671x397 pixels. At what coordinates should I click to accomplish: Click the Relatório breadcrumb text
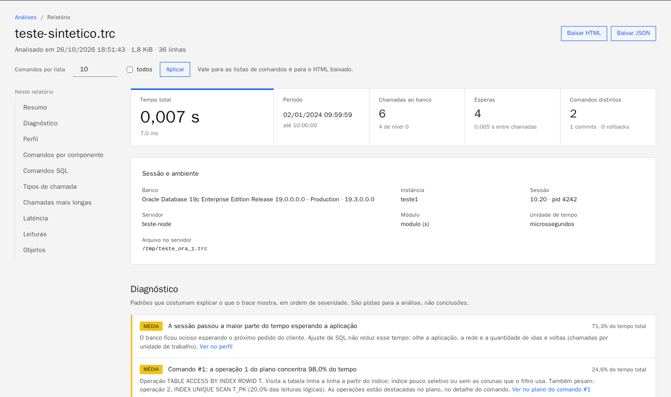pos(59,17)
